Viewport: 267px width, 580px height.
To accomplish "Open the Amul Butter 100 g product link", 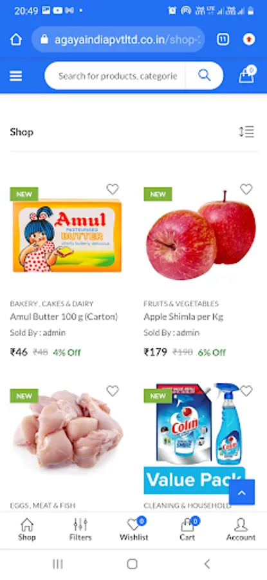I will point(64,316).
